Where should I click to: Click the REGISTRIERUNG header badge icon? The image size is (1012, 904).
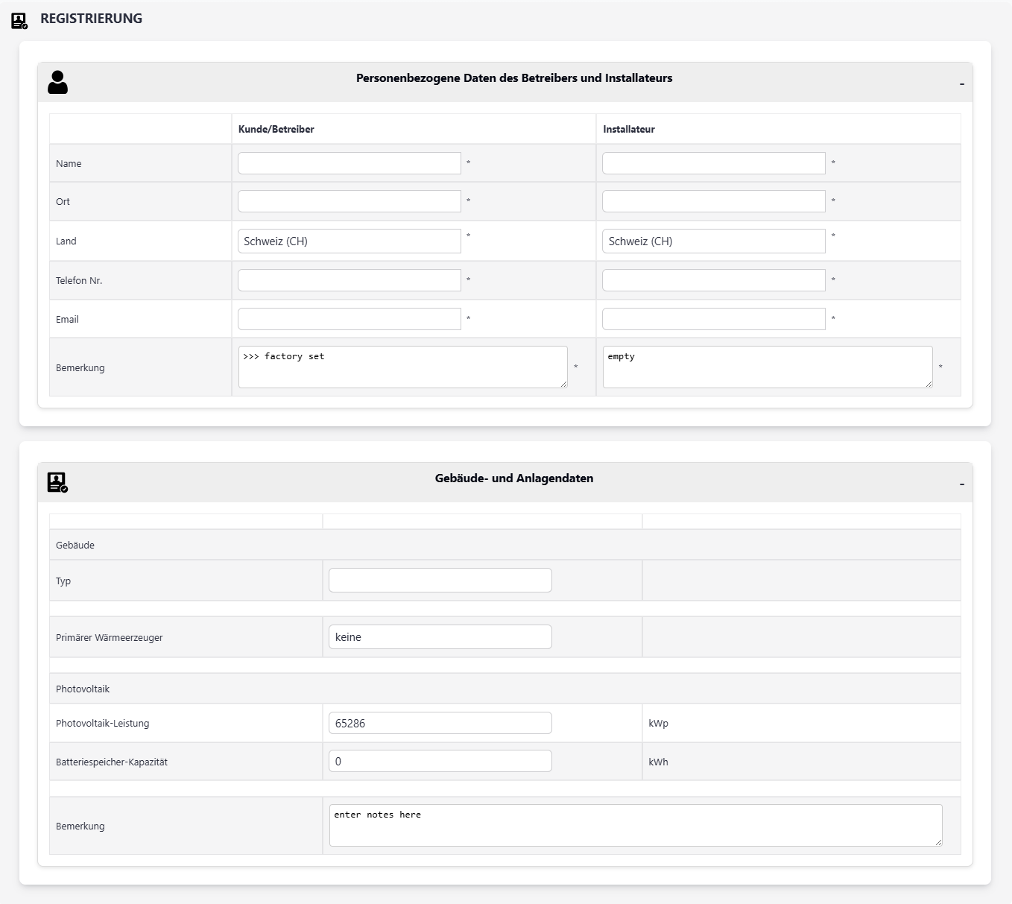point(19,19)
